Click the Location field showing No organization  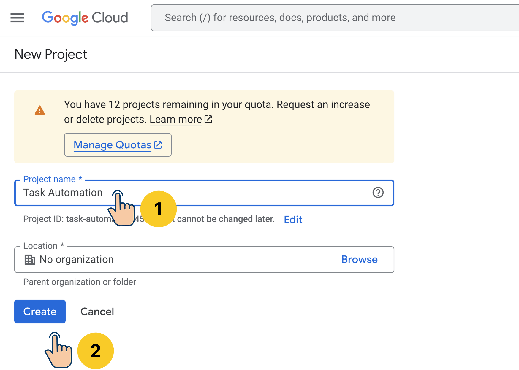[204, 260]
